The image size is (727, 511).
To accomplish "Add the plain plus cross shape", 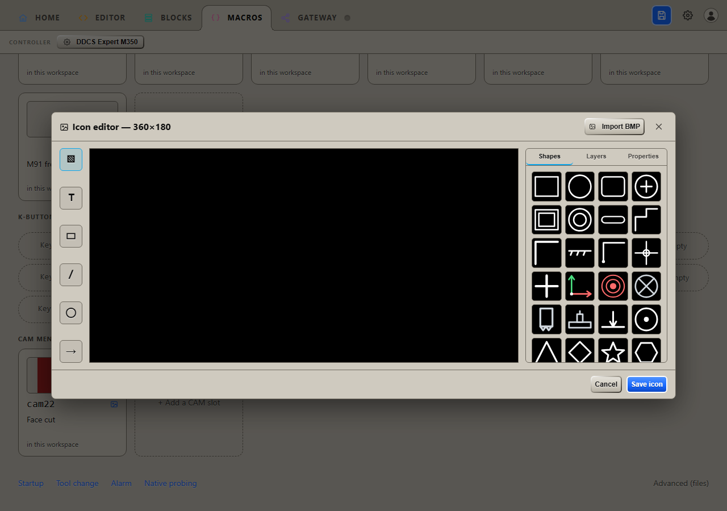I will coord(546,286).
